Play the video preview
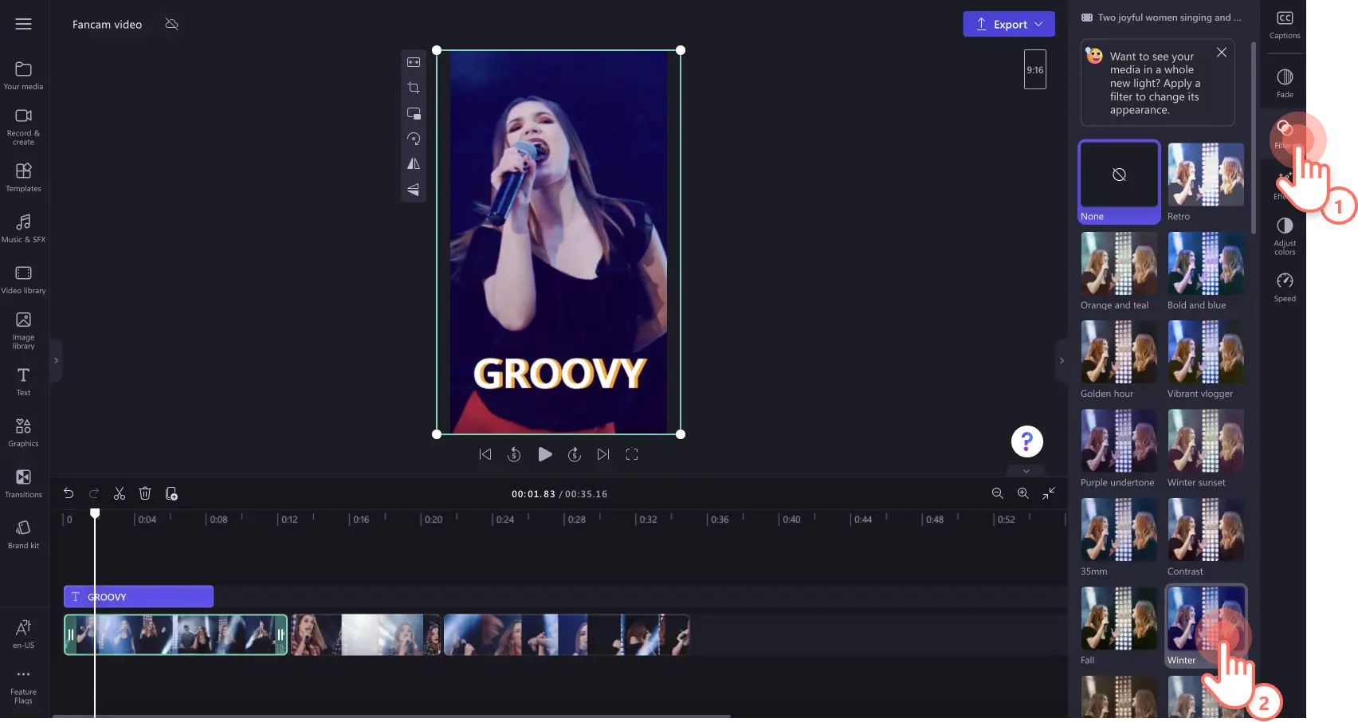Viewport: 1358px width, 722px height. coord(545,454)
